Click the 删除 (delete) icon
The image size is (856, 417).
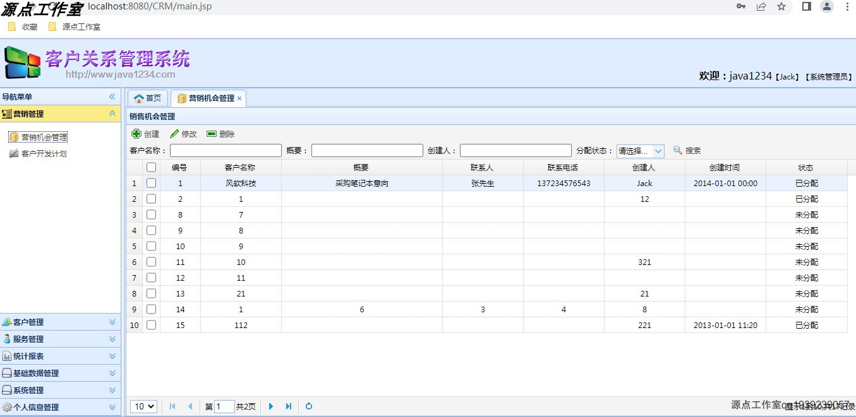click(x=212, y=133)
